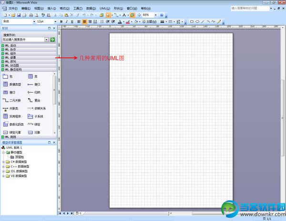Click the delete X toolbar icon
Screen dimensions: 286x221
71,15
